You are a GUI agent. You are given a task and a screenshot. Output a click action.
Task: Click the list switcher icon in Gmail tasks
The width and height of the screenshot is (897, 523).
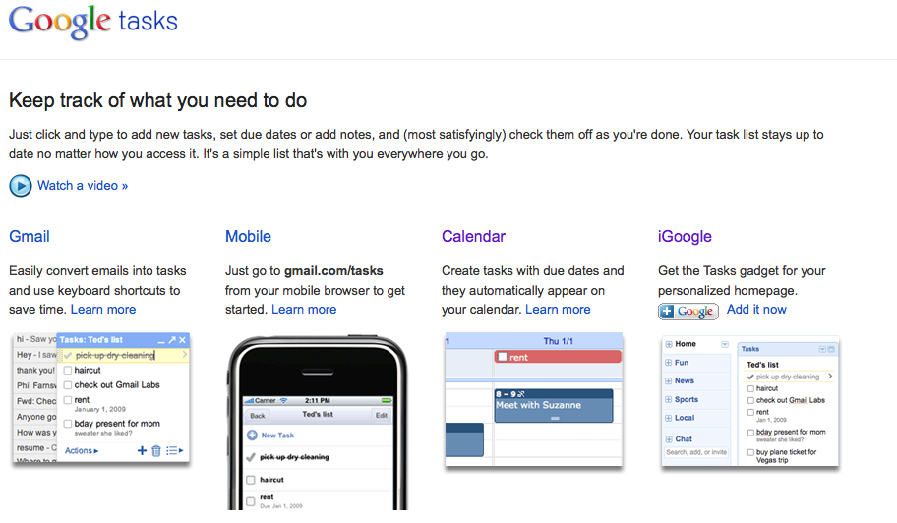(x=174, y=450)
